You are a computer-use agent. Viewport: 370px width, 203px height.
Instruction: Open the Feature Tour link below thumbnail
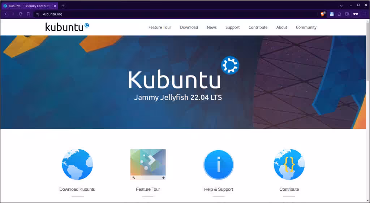(148, 189)
